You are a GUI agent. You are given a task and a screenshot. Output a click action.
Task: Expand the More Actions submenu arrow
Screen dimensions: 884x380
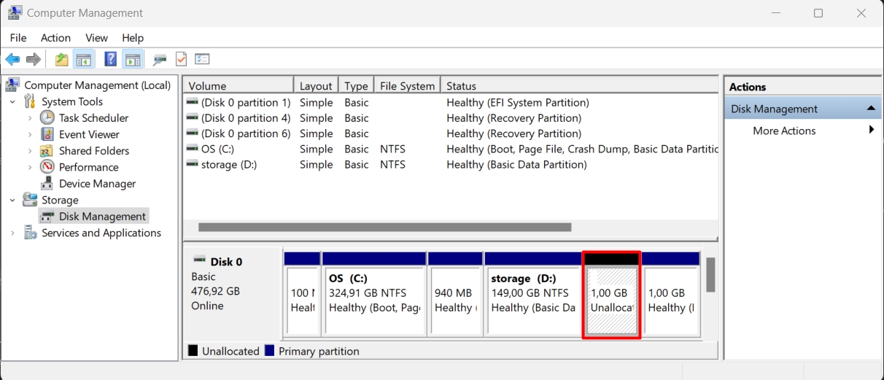[x=872, y=131]
